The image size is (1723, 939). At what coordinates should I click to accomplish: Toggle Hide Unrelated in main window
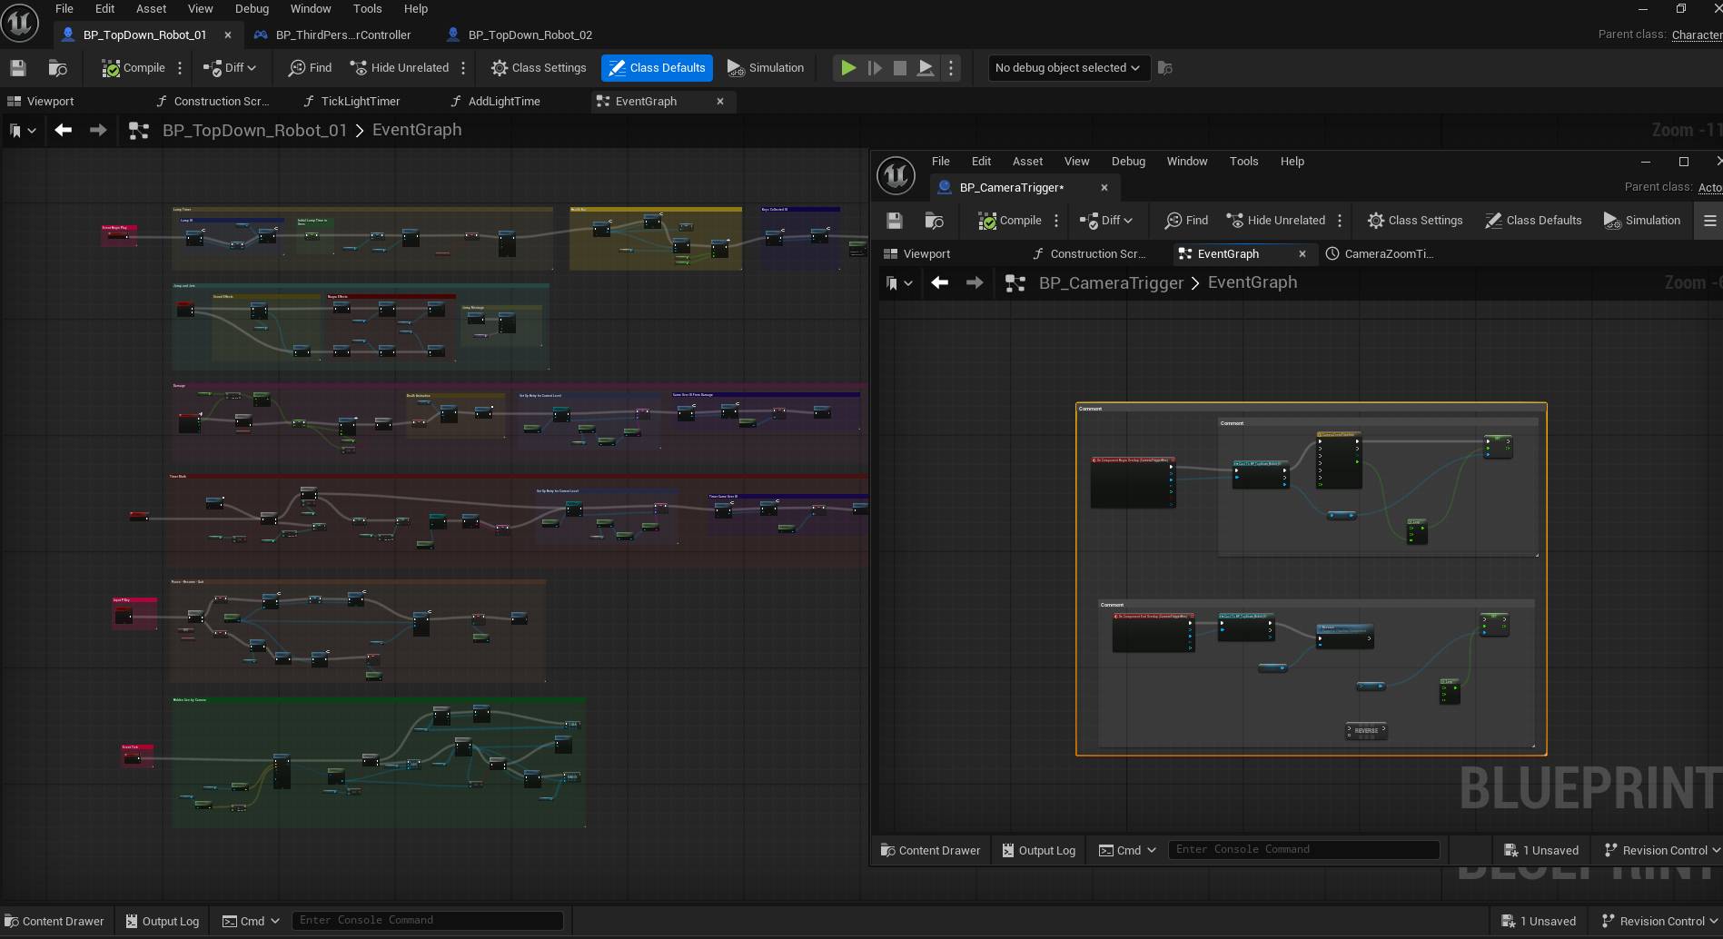tap(400, 68)
